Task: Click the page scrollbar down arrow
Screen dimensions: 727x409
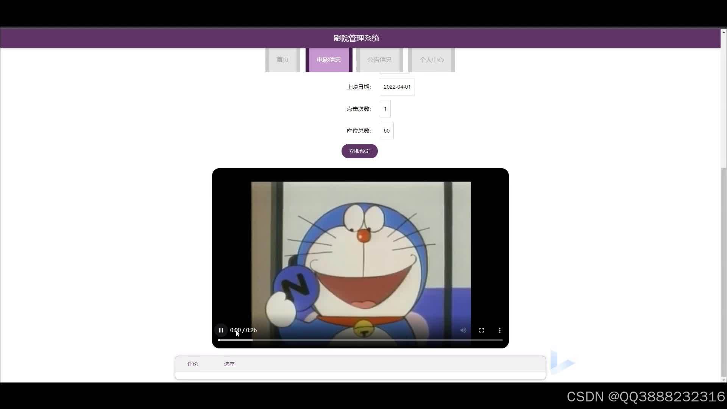Action: click(724, 380)
